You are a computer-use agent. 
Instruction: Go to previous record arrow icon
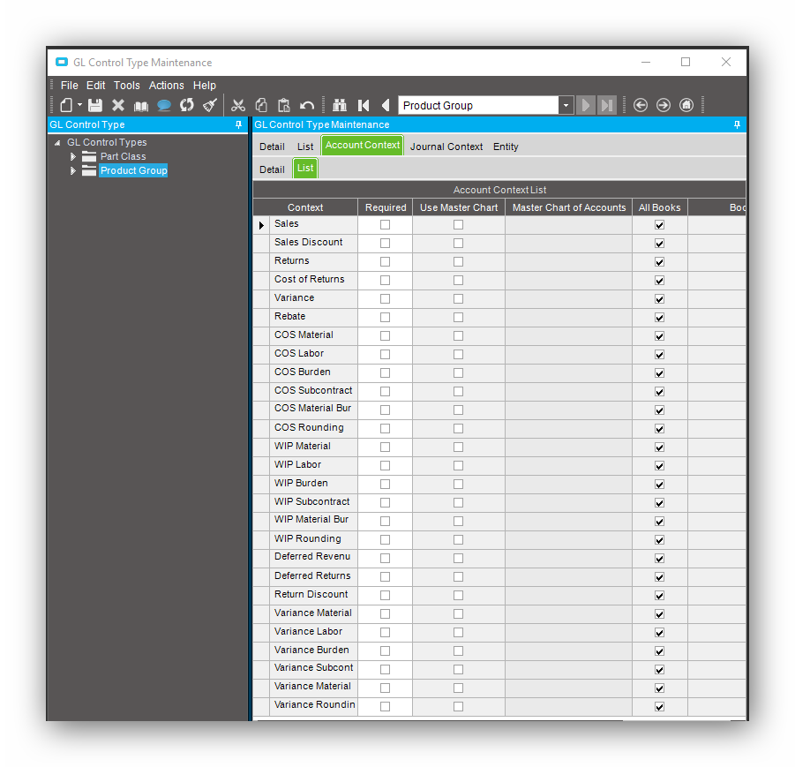coord(386,105)
